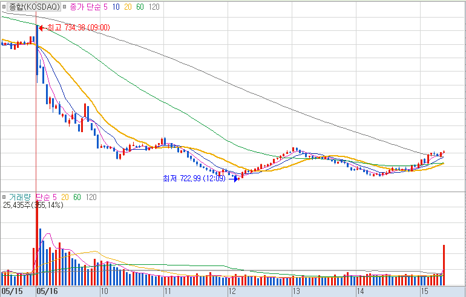Select the 종가 단순 moving average label
The image size is (466, 297).
(x=85, y=7)
